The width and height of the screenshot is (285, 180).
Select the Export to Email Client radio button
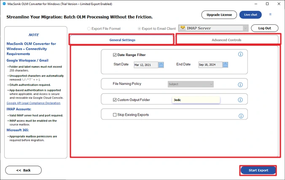tap(139, 29)
